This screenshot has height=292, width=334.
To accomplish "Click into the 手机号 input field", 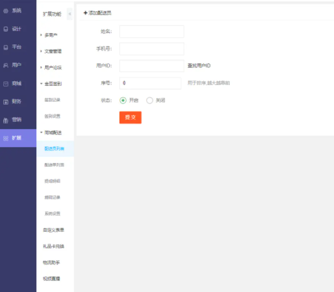I will pos(152,49).
